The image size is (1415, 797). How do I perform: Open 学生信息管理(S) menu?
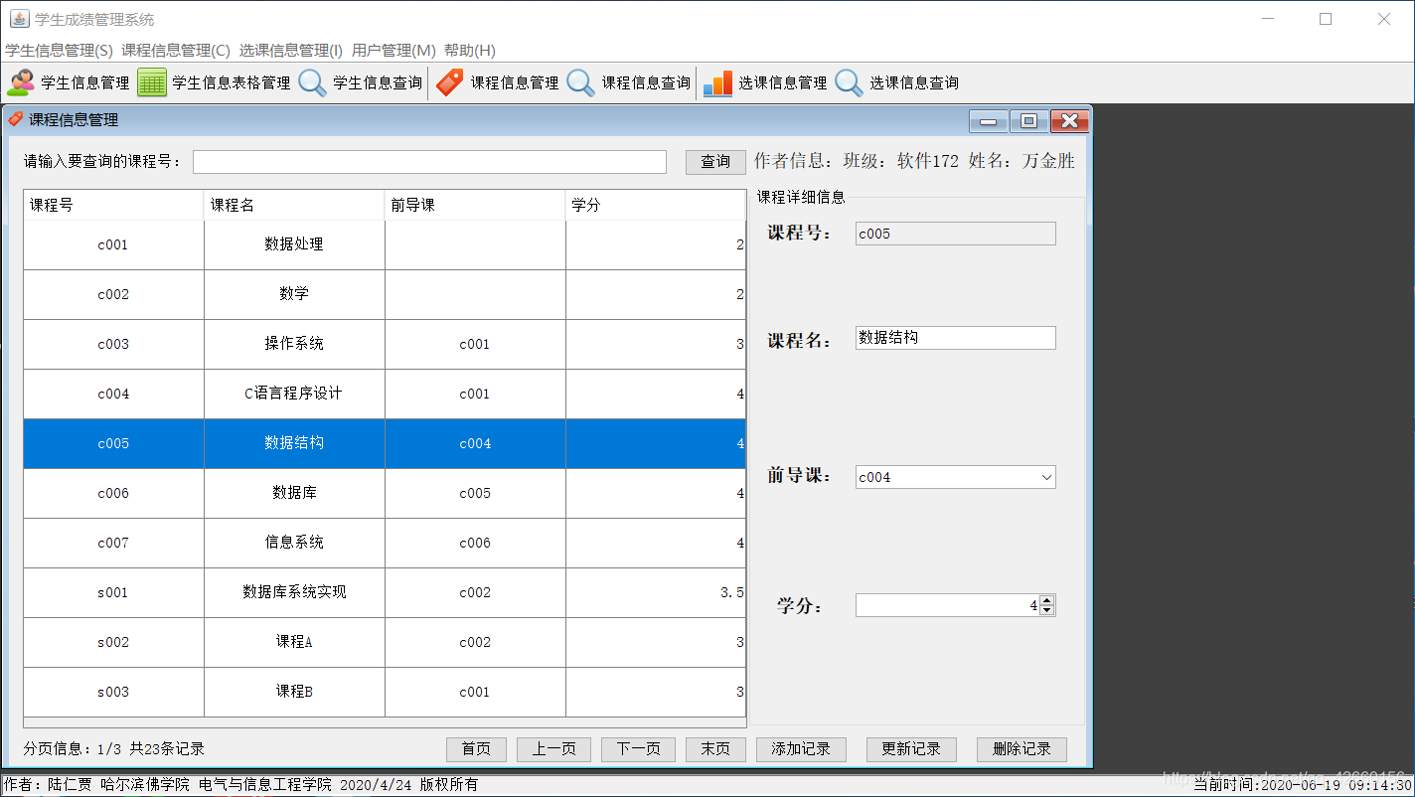pyautogui.click(x=59, y=51)
